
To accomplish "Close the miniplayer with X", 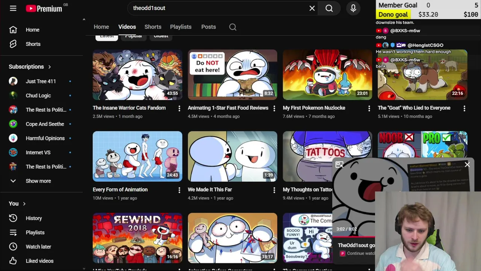I will tap(467, 164).
